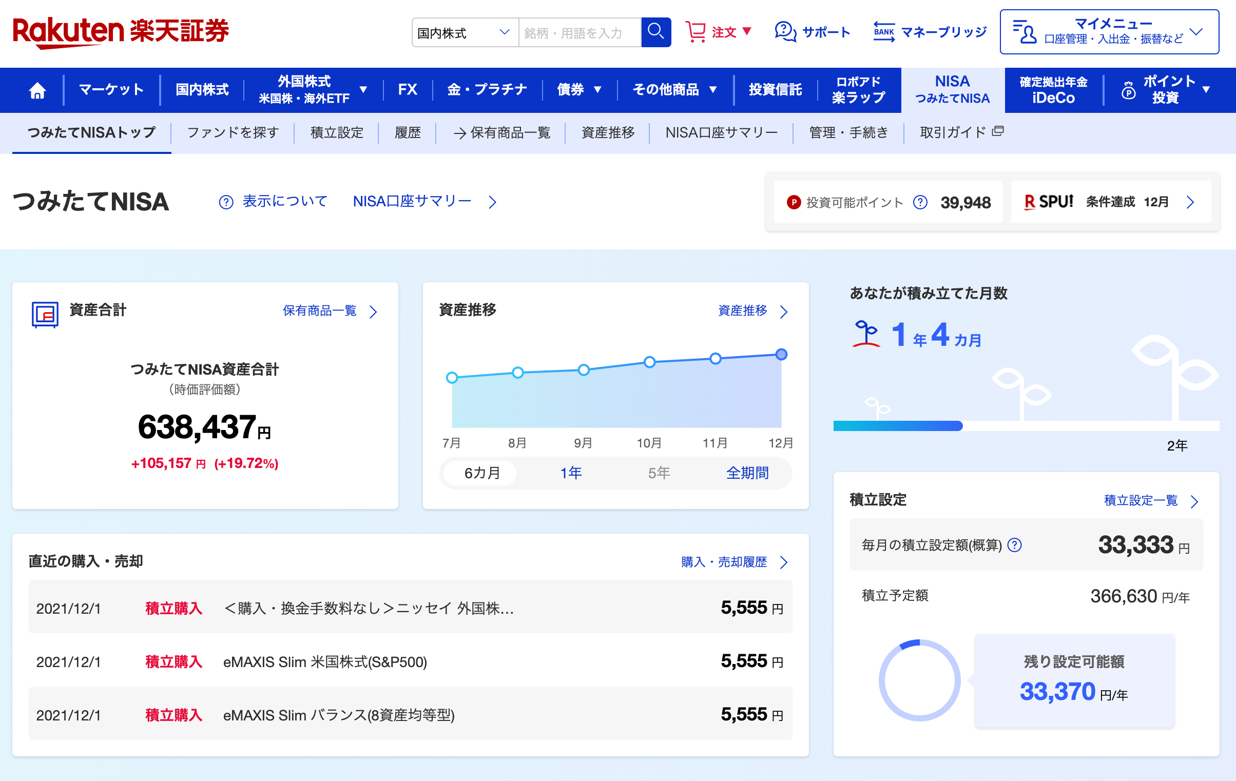Screen dimensions: 1236x781
Task: Click chevron beside 購入・売却履歴
Action: tap(784, 562)
